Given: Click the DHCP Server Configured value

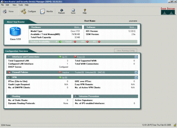Looking at the screenshot, I should (x=64, y=67).
